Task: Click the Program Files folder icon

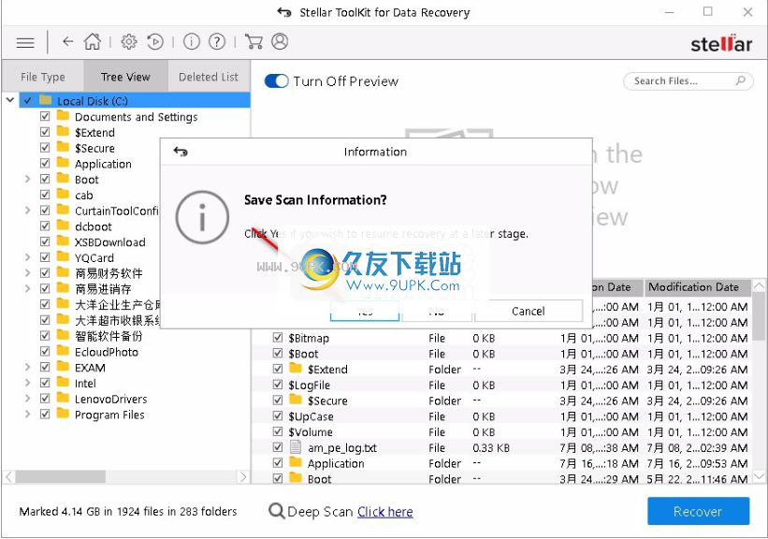Action: tap(63, 414)
